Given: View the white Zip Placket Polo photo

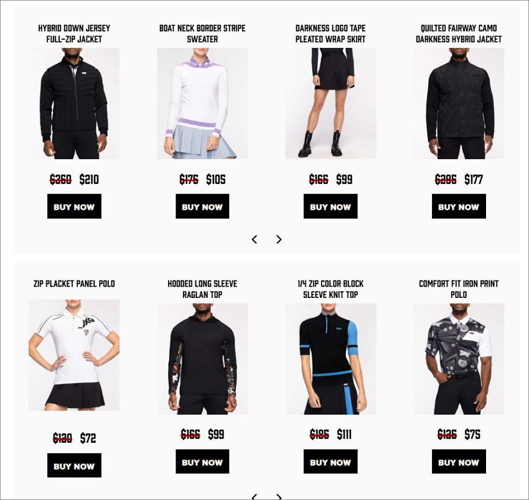Looking at the screenshot, I should point(74,355).
